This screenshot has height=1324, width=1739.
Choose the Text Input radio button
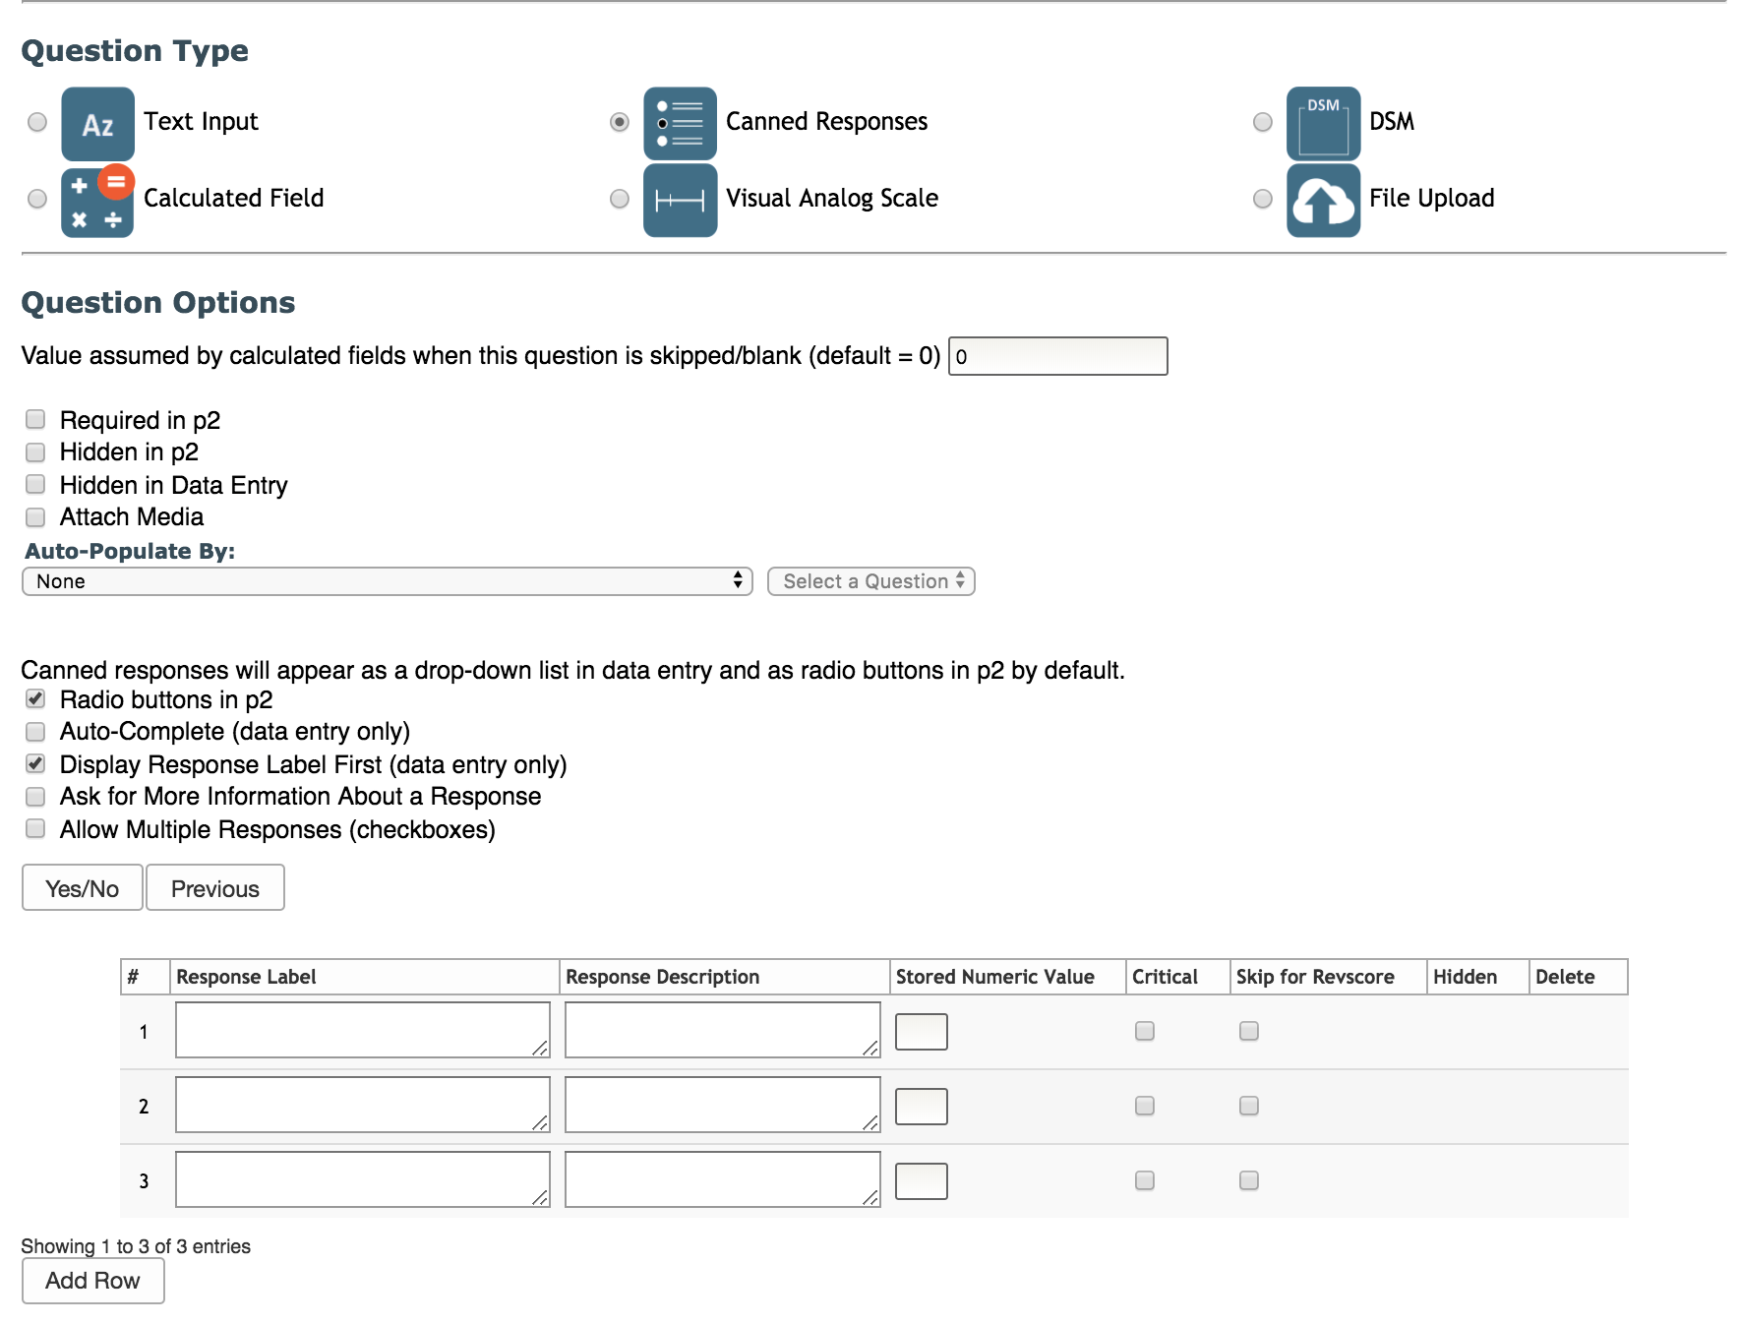(x=35, y=122)
